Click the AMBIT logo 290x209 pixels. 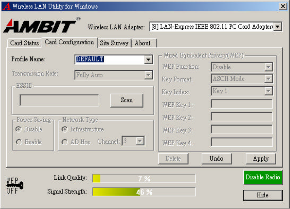[42, 25]
